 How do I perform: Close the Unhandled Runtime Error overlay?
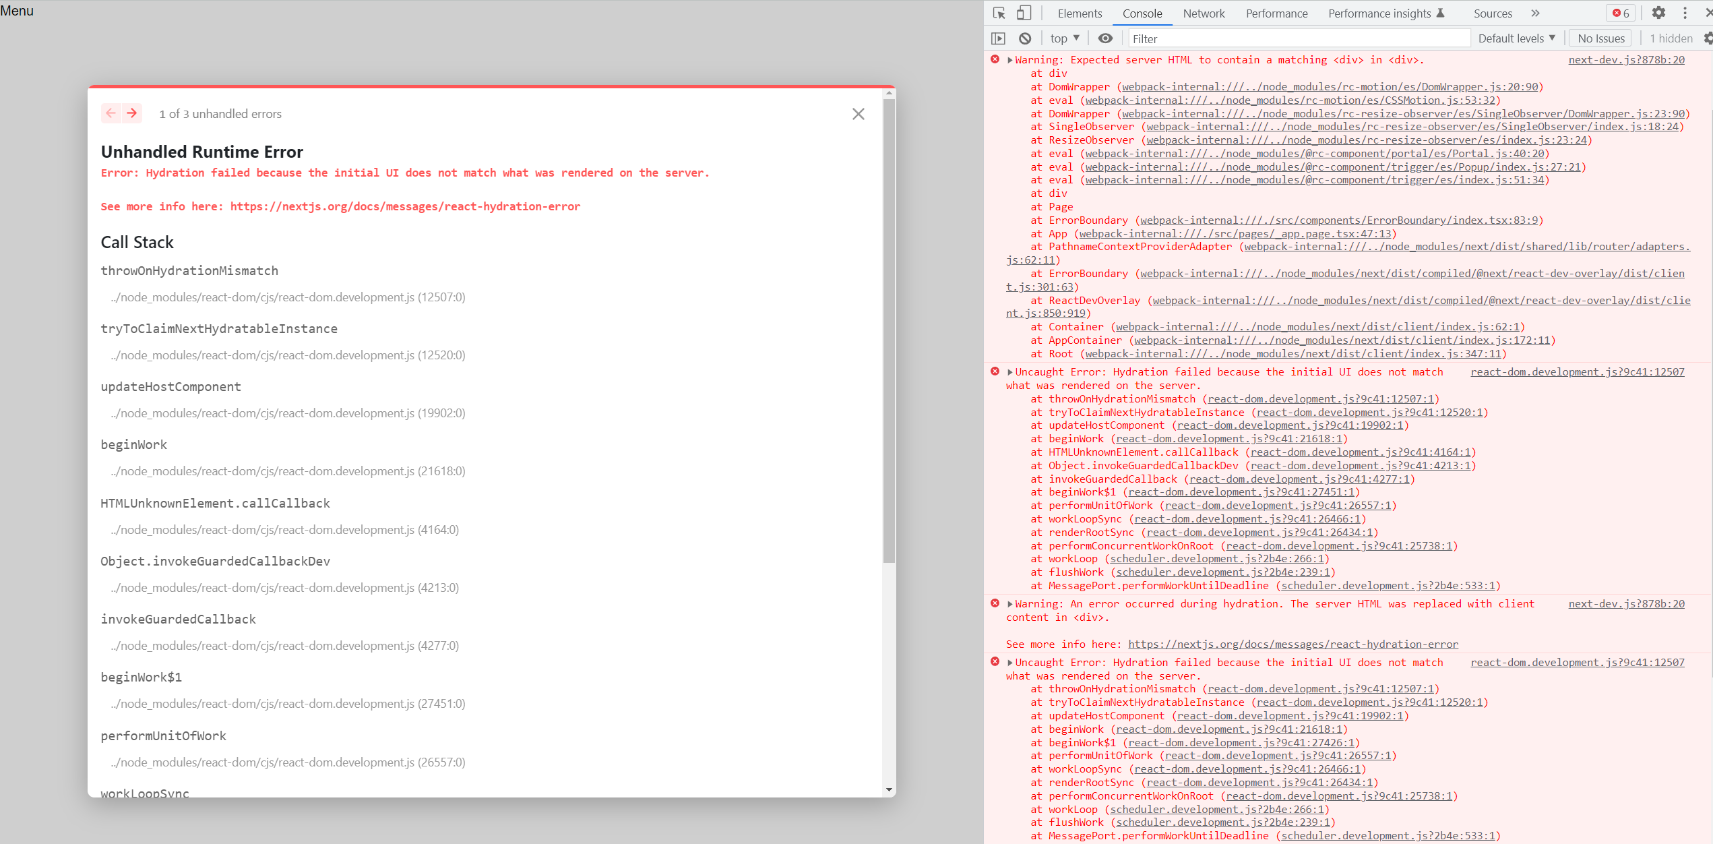(858, 114)
